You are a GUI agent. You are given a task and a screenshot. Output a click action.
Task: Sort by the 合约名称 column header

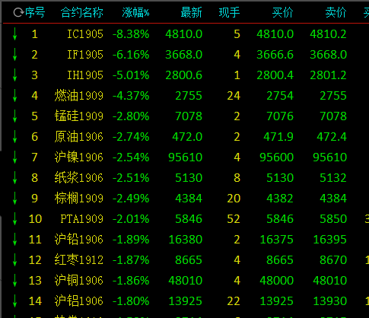click(82, 12)
